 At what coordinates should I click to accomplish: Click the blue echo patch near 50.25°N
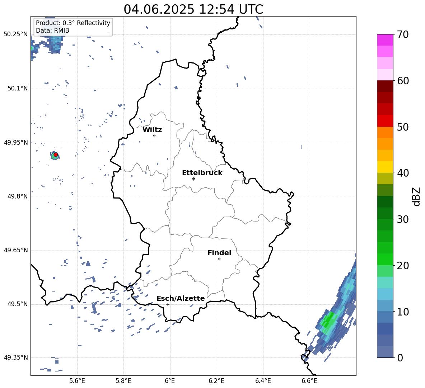click(x=56, y=43)
